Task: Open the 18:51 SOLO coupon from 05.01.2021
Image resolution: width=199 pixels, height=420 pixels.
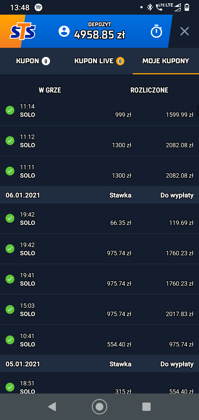Action: 99,387
